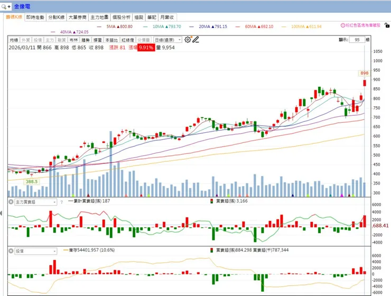Click the 60MA legend entry

pos(254,26)
